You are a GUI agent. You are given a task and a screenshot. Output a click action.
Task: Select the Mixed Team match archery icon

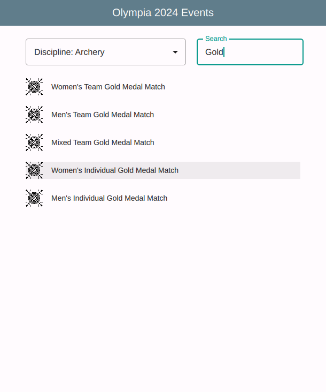34,142
